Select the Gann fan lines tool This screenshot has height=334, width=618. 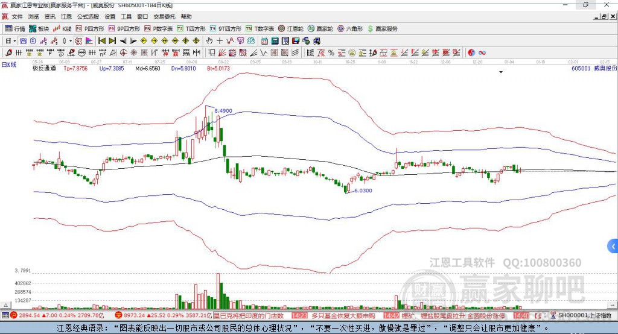[222, 52]
